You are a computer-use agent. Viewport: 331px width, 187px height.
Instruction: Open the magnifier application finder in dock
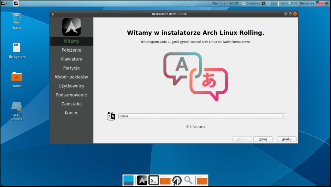(188, 181)
